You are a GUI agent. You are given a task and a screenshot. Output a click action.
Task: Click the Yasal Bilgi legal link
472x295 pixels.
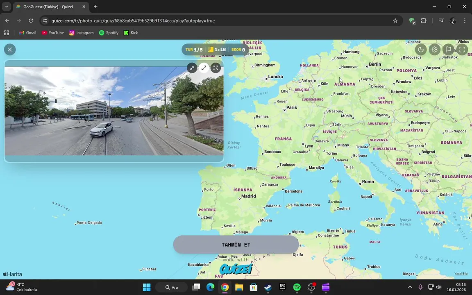coord(461,274)
